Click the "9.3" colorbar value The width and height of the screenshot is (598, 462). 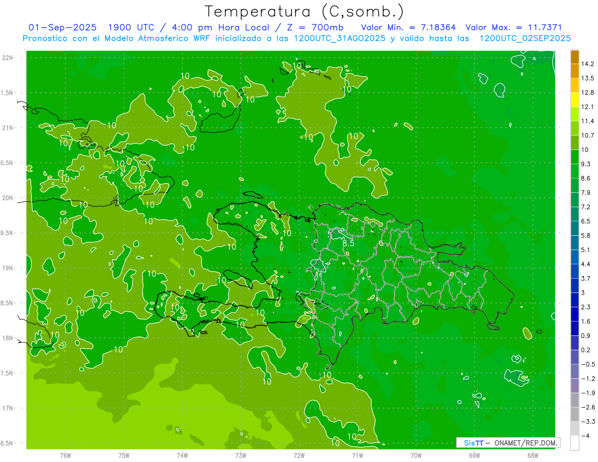[x=586, y=164]
